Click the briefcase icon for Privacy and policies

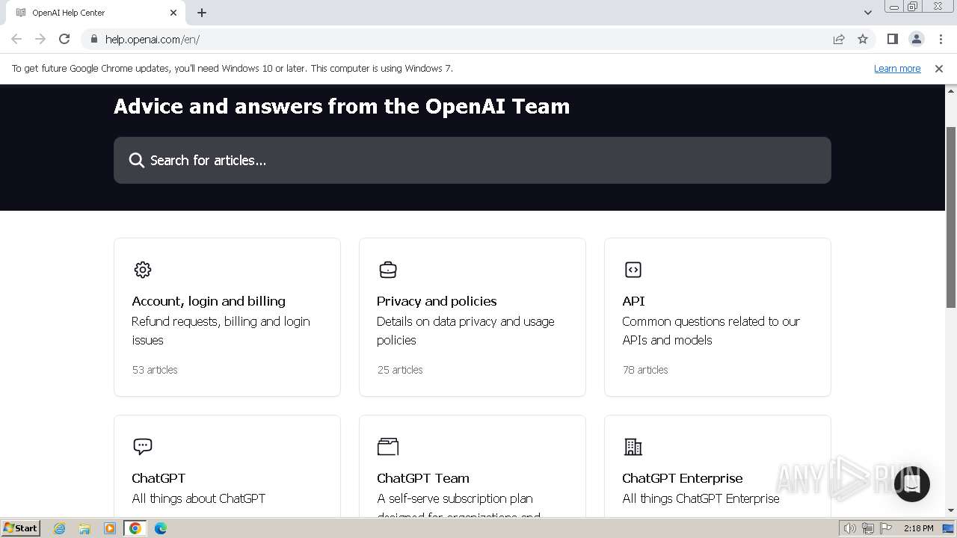click(387, 270)
